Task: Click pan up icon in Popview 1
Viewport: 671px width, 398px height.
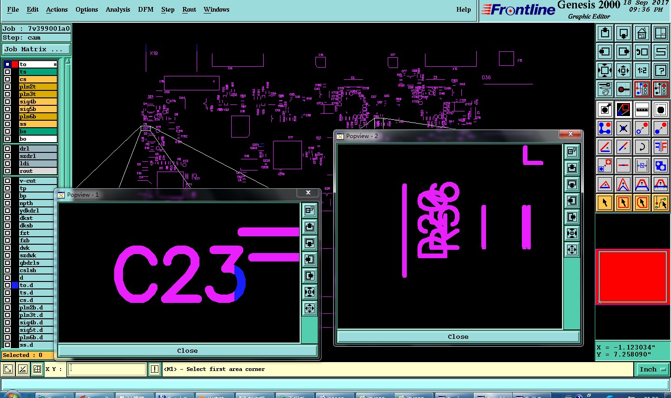Action: pyautogui.click(x=309, y=227)
